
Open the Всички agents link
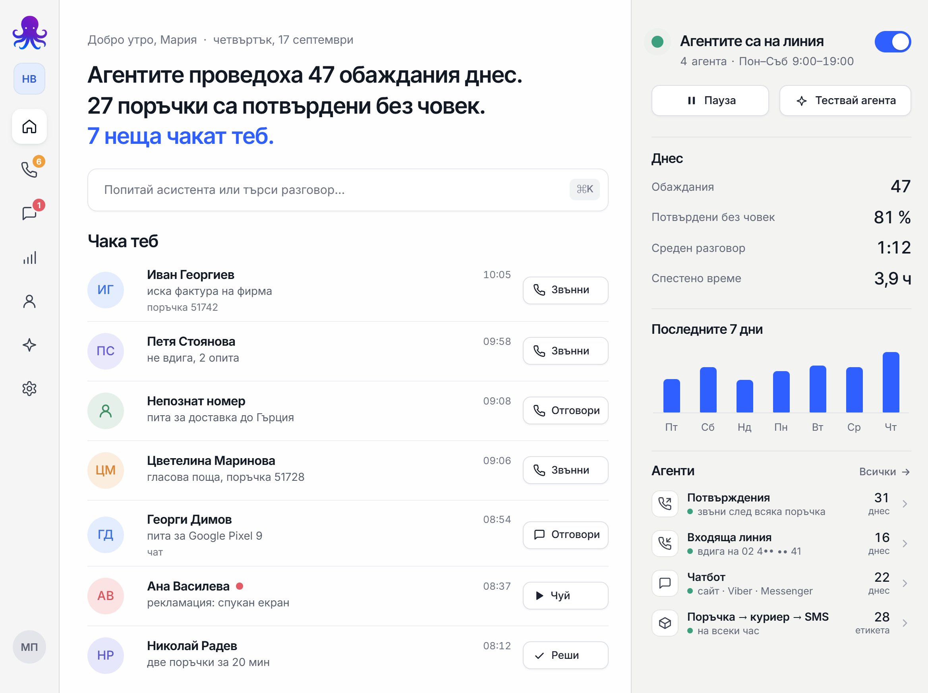click(x=884, y=472)
